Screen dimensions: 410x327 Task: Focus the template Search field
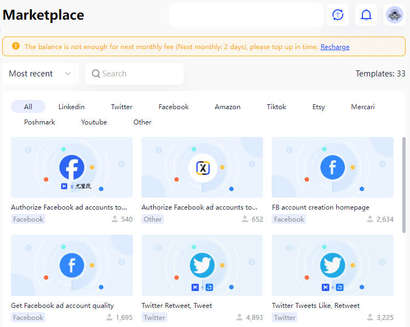click(x=134, y=74)
